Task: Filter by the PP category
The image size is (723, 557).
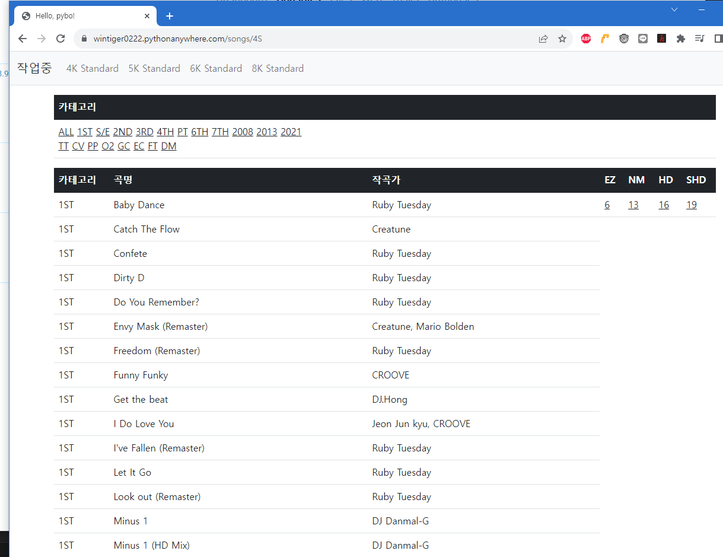Action: click(x=93, y=146)
